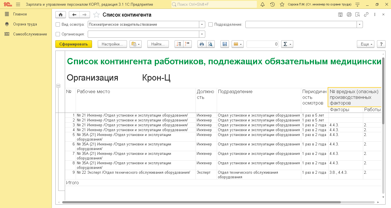Open Охрана труда section in sidebar
This screenshot has height=208, width=391.
tap(25, 24)
